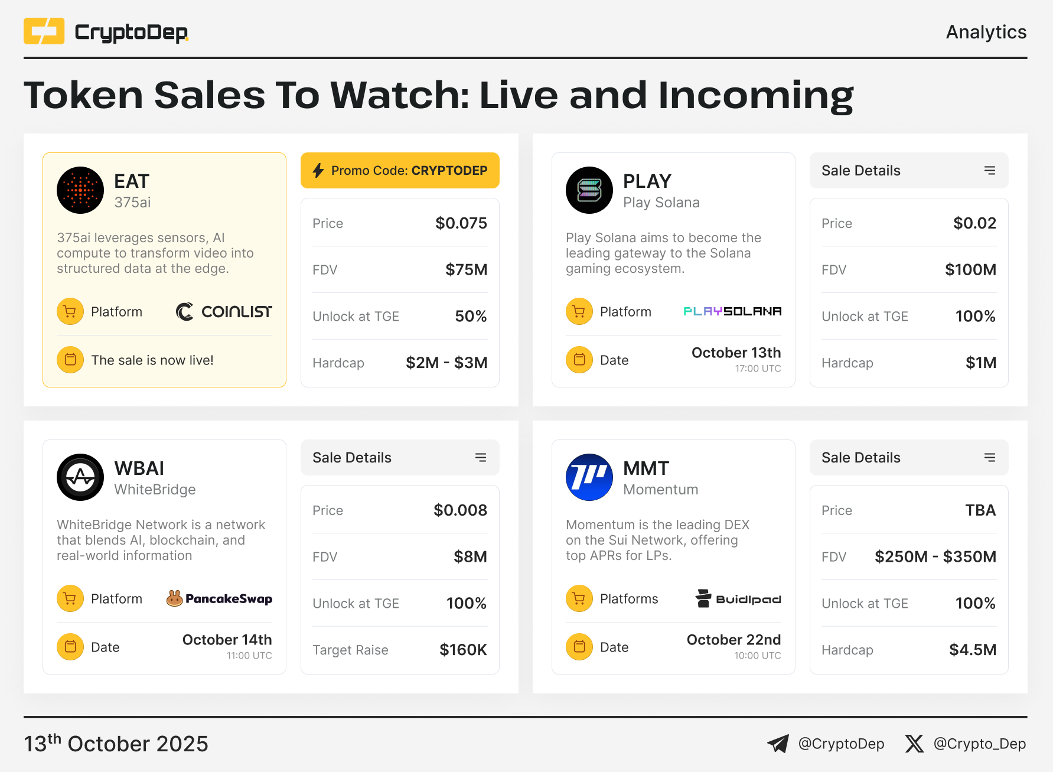Open the @CryptoDep Telegram handle link

(841, 744)
